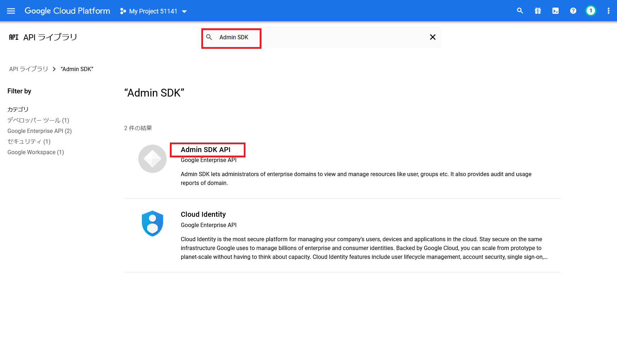Activate Cloud Shell terminal icon
617x337 pixels.
555,11
